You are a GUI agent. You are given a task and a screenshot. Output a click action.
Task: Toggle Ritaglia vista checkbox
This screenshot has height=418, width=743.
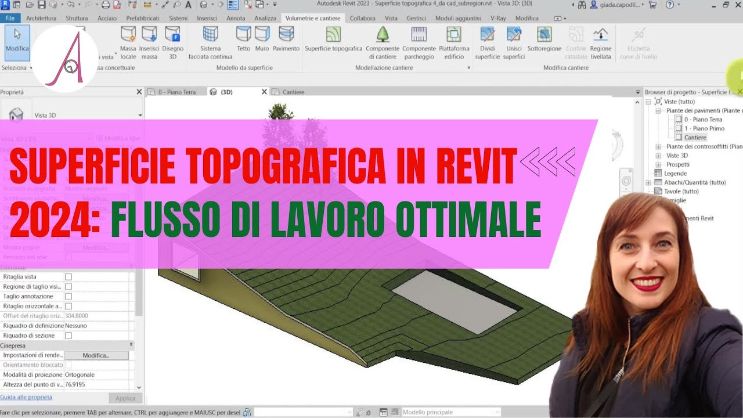pos(68,277)
